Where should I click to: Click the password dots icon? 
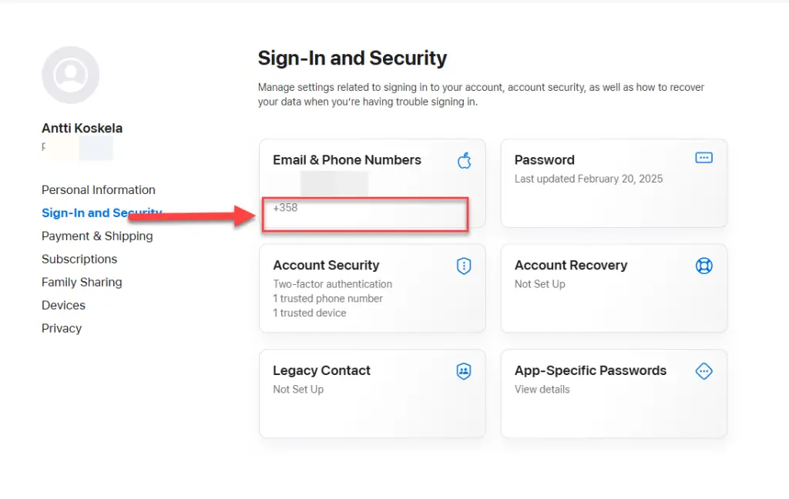pos(703,158)
